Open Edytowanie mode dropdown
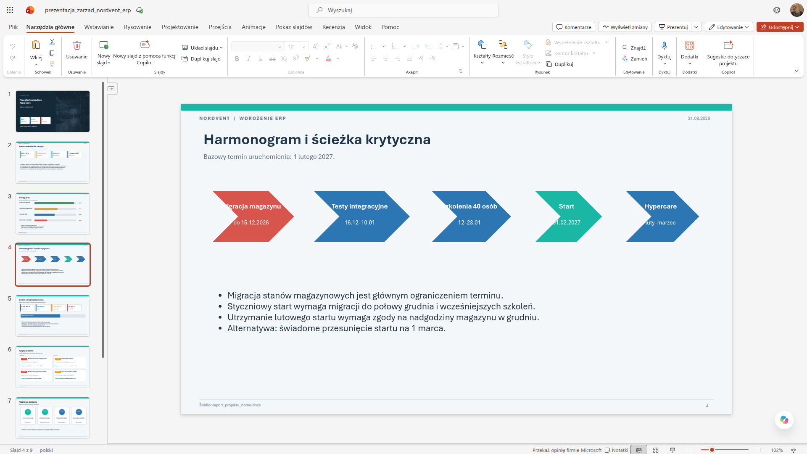This screenshot has height=454, width=807. tap(729, 27)
